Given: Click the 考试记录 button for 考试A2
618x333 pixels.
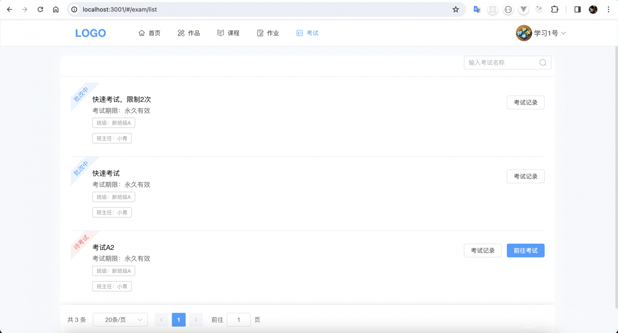Looking at the screenshot, I should coord(483,250).
